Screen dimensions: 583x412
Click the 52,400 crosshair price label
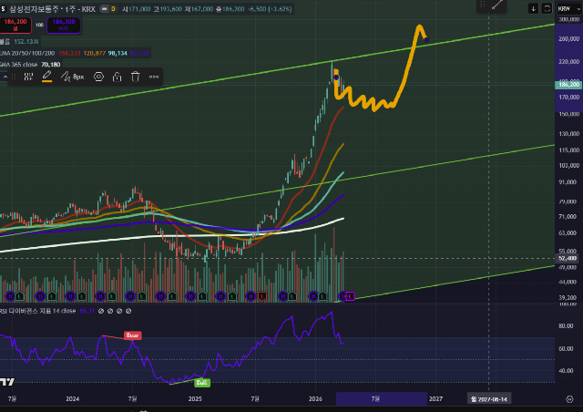pos(567,258)
